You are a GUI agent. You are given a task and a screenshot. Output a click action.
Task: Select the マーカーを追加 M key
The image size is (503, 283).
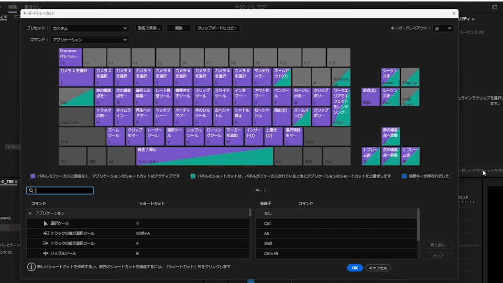pyautogui.click(x=234, y=136)
